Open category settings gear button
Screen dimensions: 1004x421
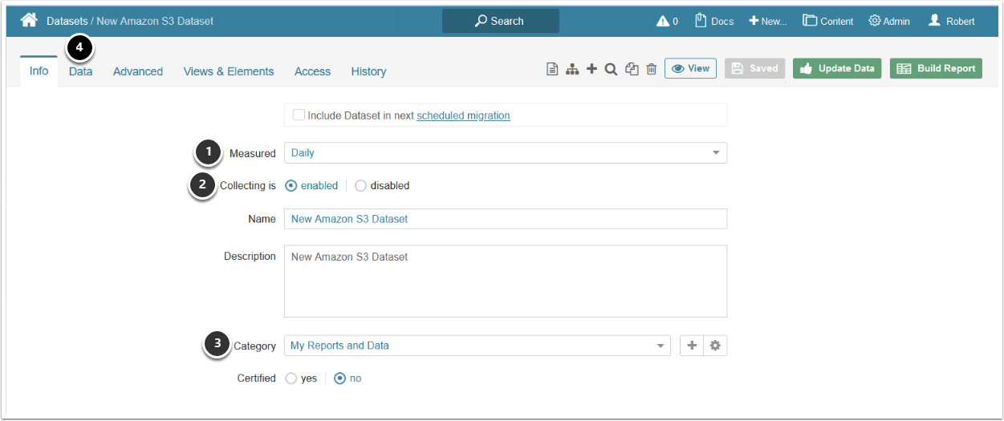point(715,346)
